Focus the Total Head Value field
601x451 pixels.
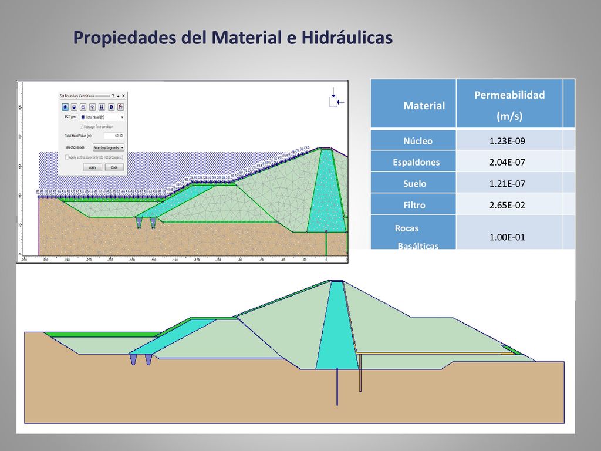(114, 136)
